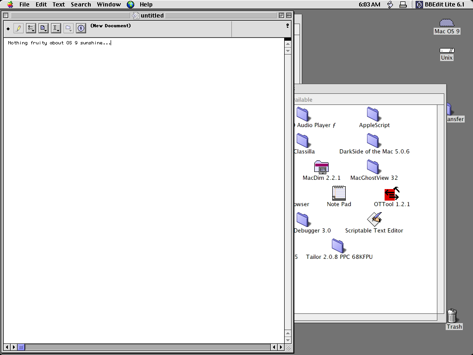Click the key icon at toolbar right

[287, 26]
